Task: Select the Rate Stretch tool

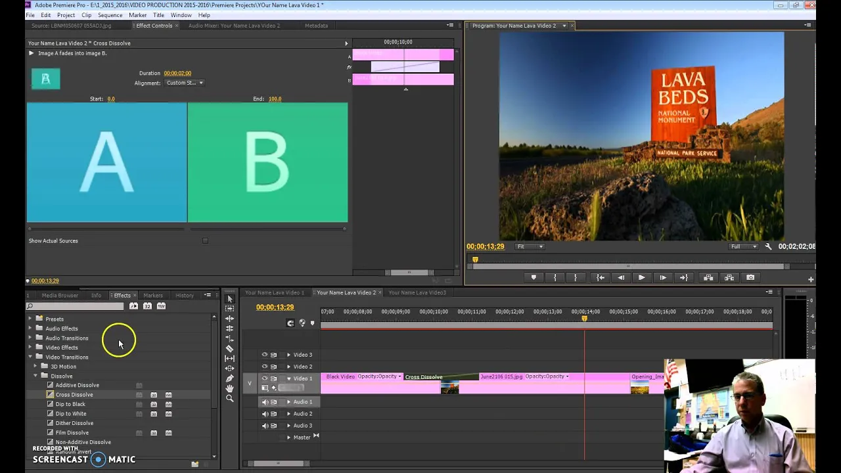Action: click(x=229, y=338)
